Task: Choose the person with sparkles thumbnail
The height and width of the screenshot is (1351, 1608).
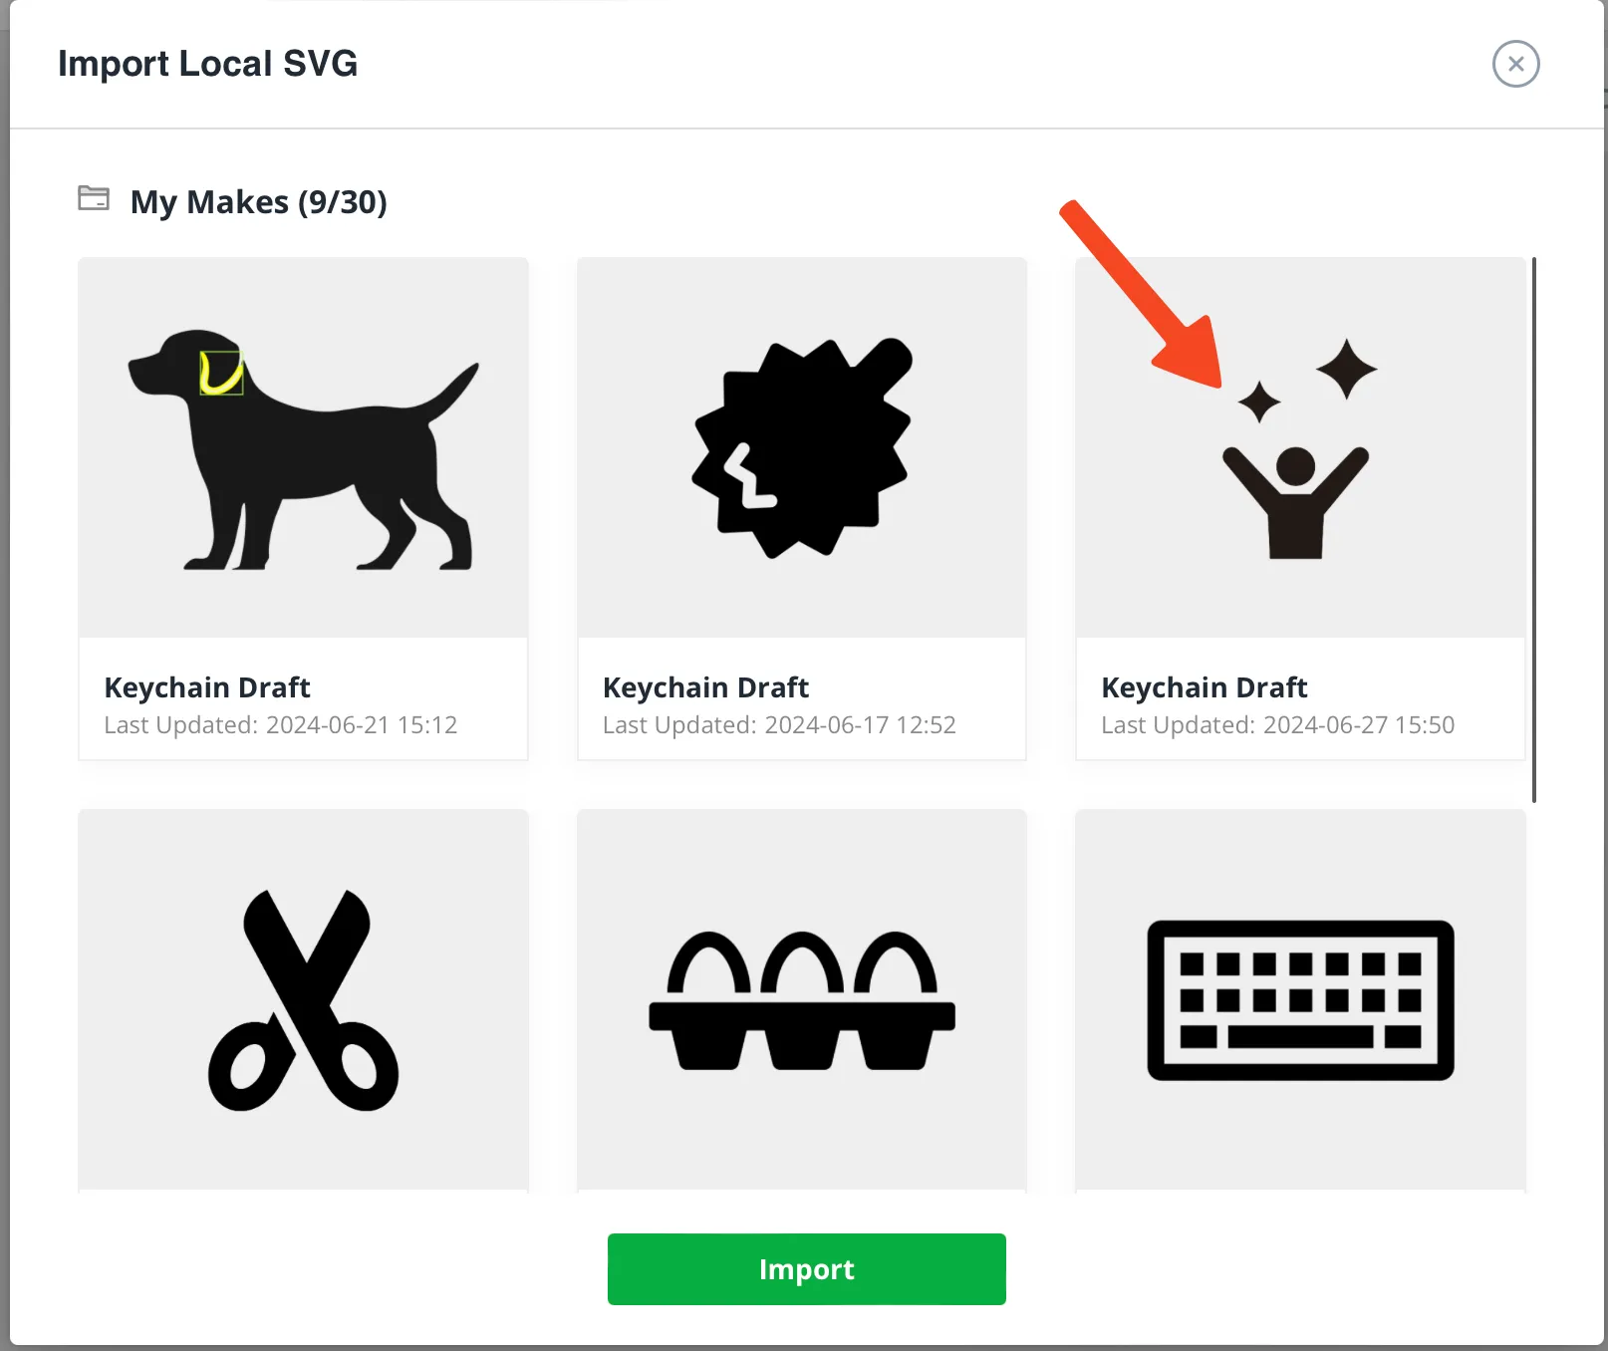Action: point(1300,448)
